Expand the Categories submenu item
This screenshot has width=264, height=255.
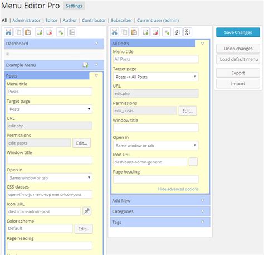[202, 211]
